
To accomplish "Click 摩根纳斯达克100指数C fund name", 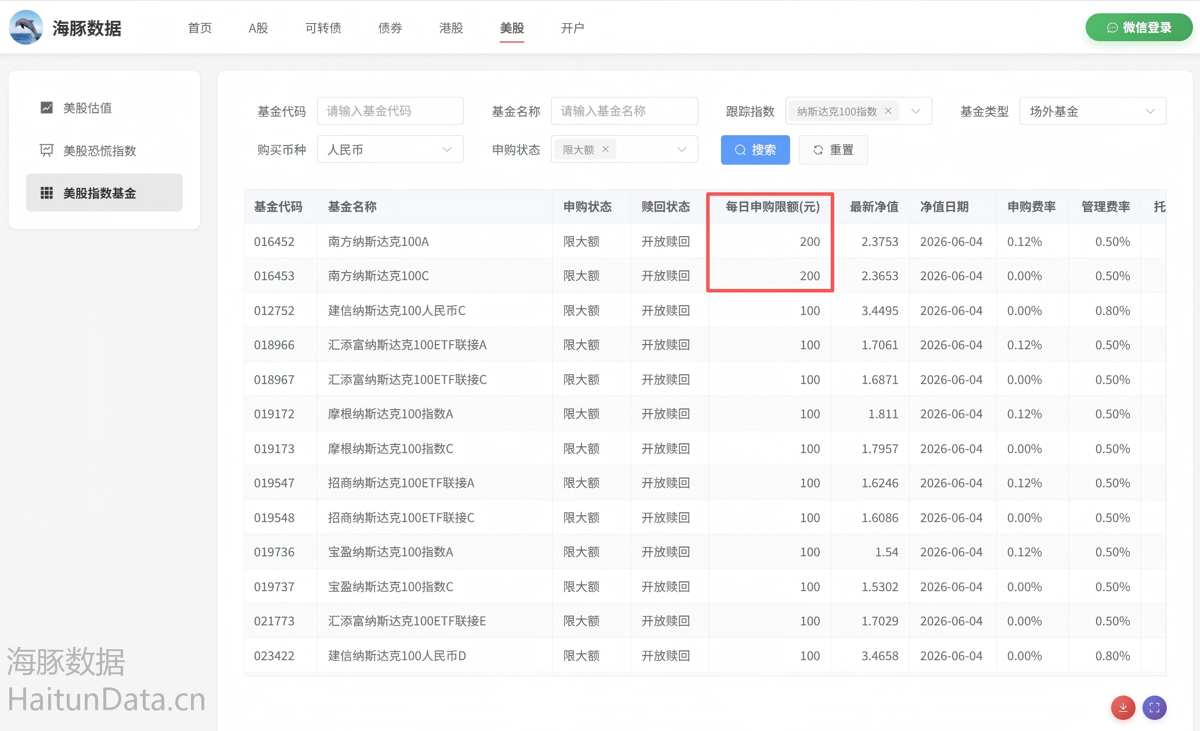I will pyautogui.click(x=391, y=448).
